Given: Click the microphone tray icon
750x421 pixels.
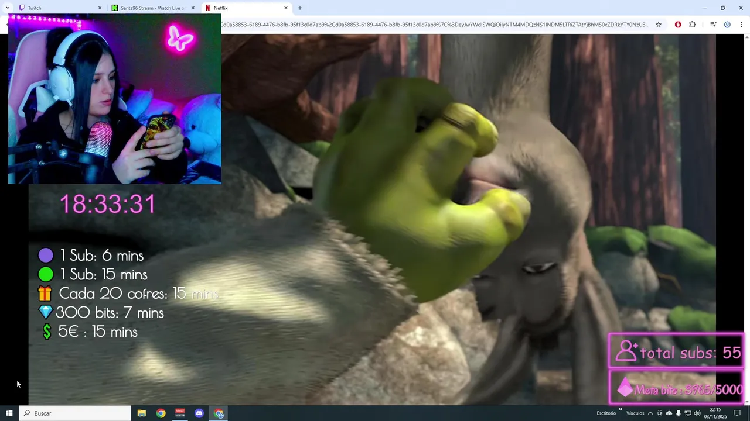Looking at the screenshot, I should [679, 413].
